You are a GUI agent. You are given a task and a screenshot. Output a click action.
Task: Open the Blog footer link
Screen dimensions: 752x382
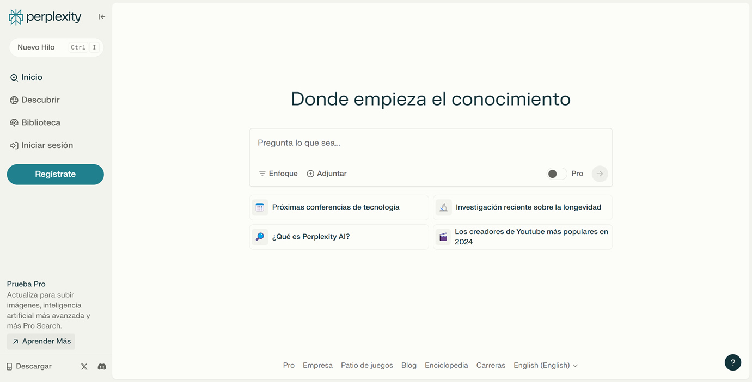(x=409, y=366)
